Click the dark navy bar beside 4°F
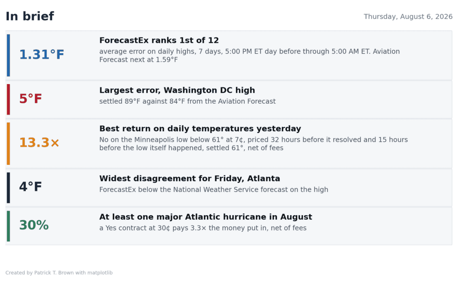458x281 pixels. click(x=8, y=187)
